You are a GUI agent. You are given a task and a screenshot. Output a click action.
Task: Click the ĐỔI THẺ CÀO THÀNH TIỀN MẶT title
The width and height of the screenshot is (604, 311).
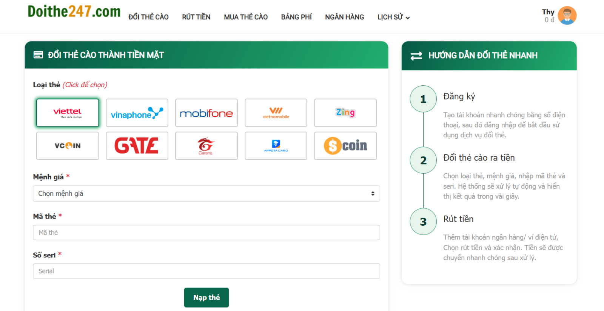click(x=106, y=55)
